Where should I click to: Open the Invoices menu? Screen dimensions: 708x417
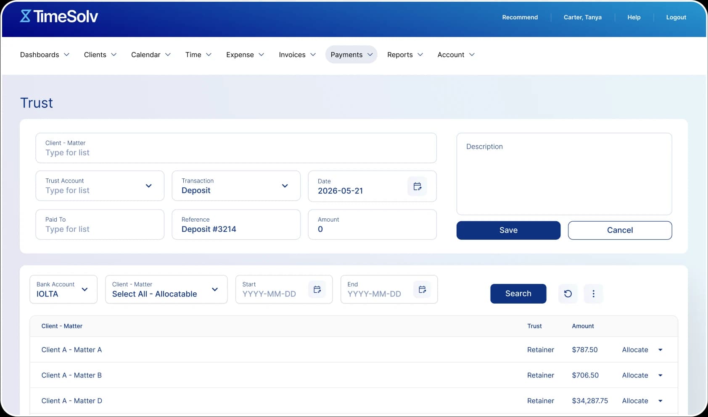(296, 55)
